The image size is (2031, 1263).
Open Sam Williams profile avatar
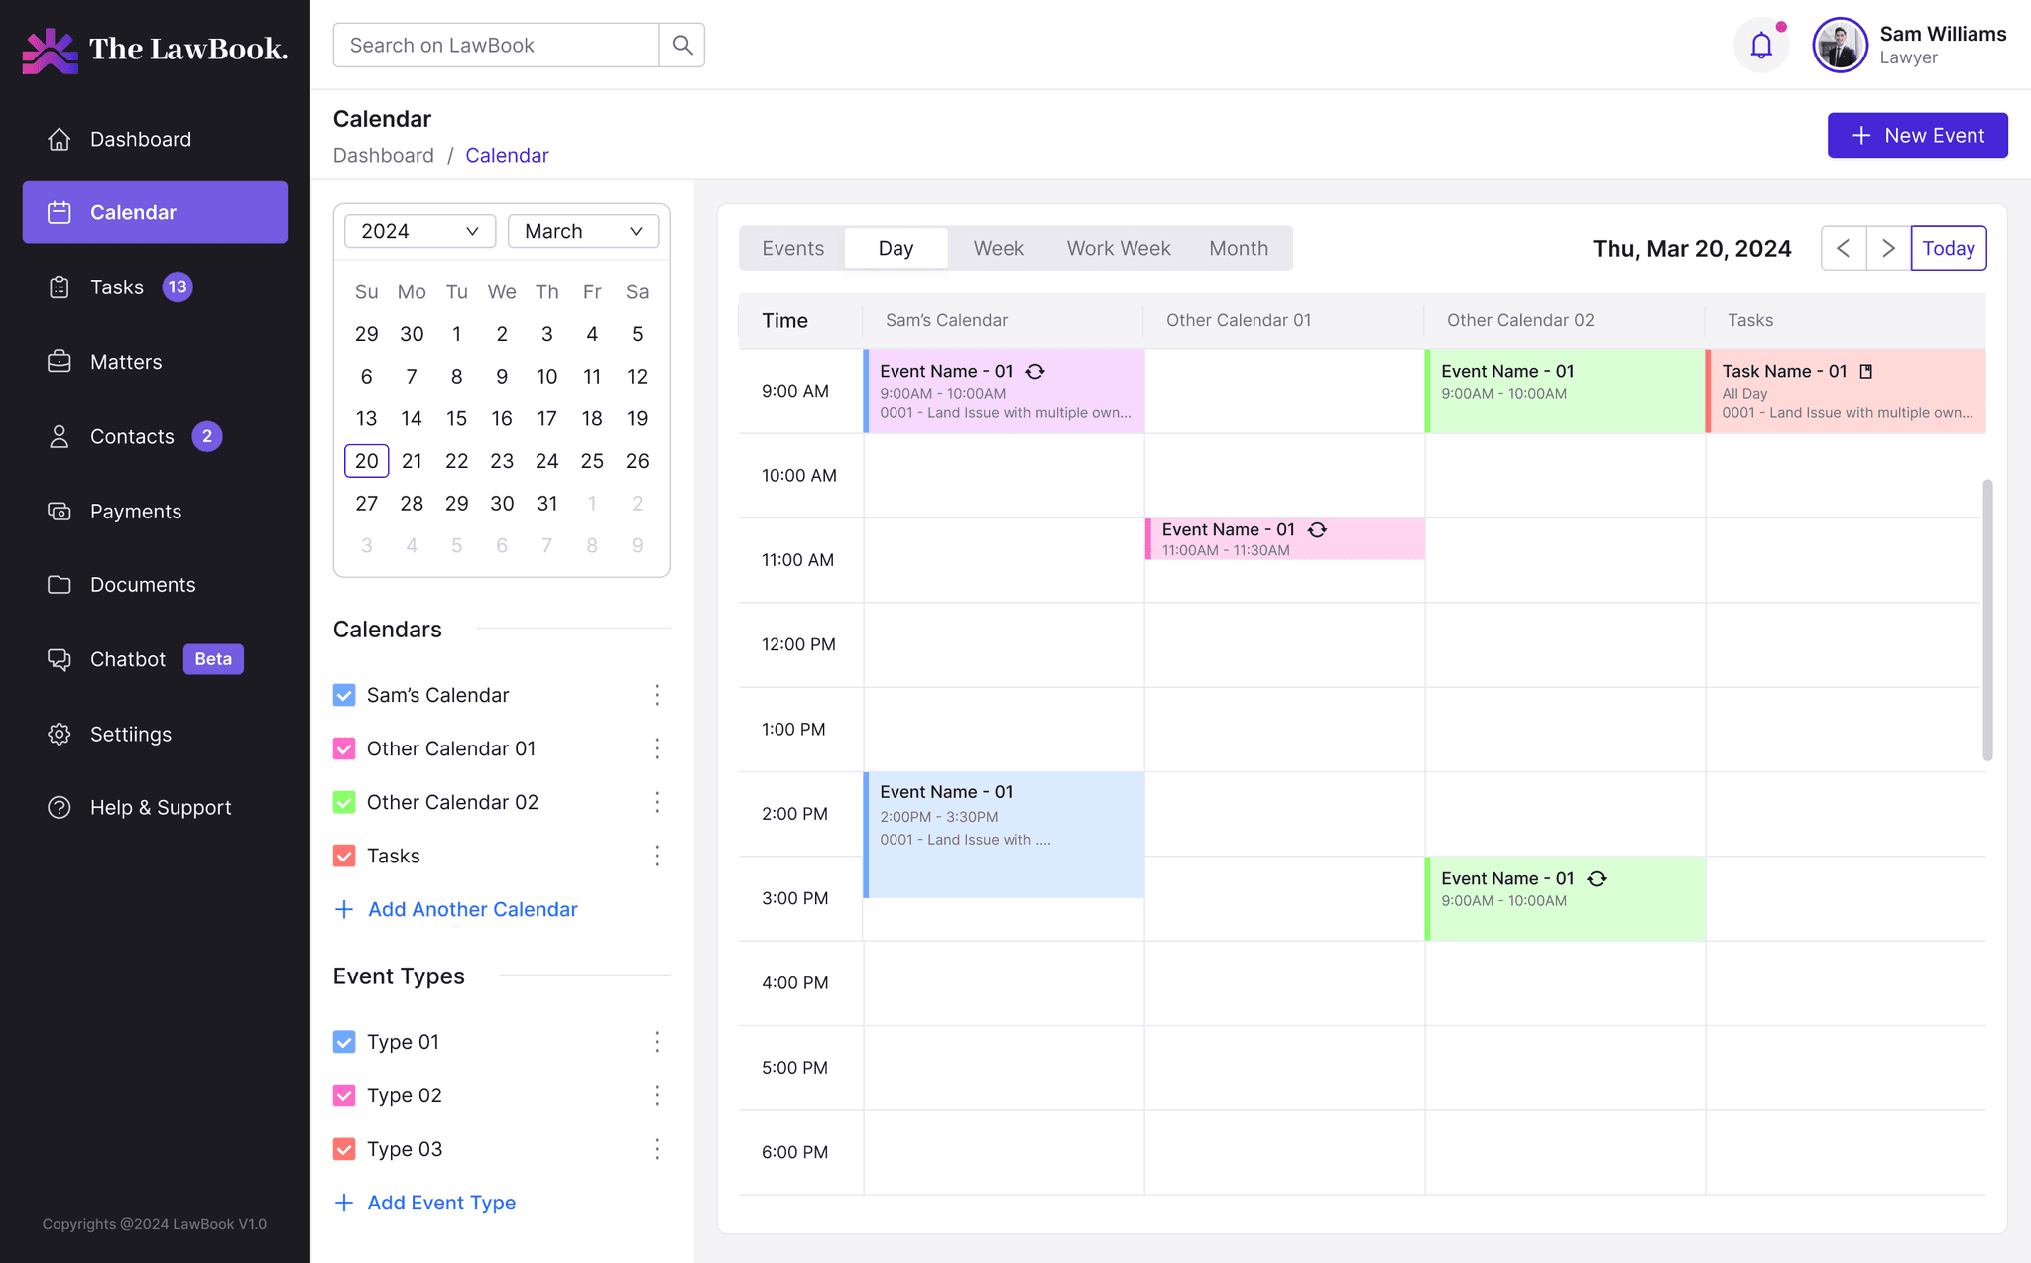(1840, 45)
